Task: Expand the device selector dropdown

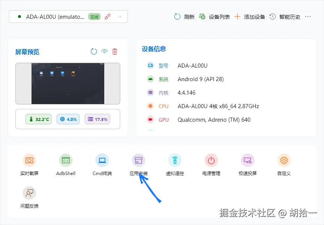Action: [120, 17]
